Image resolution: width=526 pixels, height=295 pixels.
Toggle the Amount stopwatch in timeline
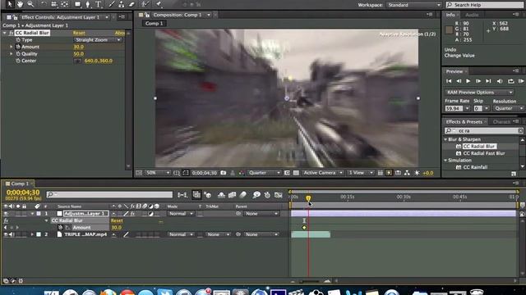[60, 228]
